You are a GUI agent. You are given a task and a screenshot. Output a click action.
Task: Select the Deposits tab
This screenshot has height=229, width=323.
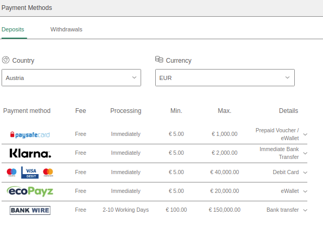pos(13,29)
